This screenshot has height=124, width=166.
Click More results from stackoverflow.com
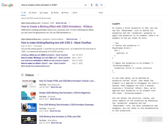35,66
